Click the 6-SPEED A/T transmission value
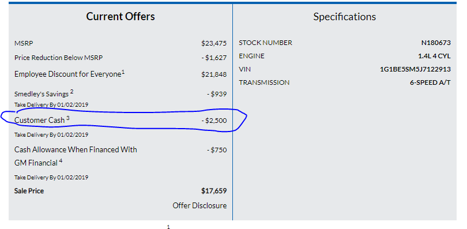This screenshot has width=467, height=229. coord(430,82)
